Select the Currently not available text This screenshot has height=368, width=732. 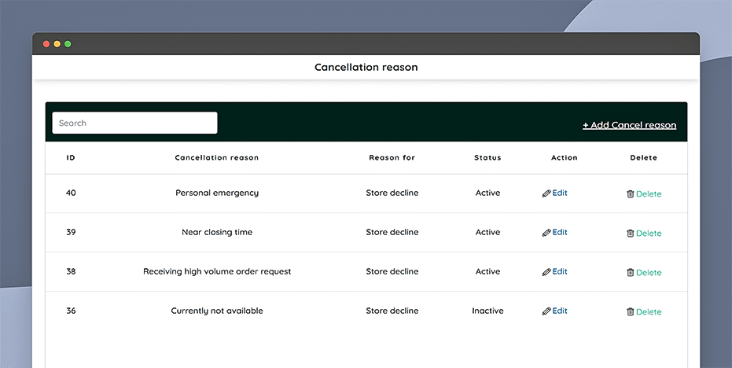point(217,311)
